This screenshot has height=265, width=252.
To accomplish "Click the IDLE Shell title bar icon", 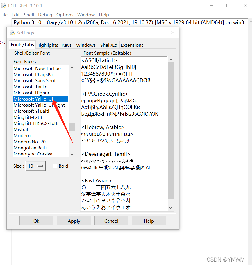I will point(4,6).
